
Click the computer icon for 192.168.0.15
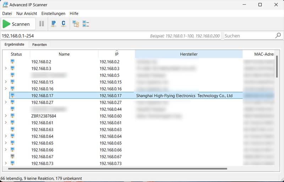tap(12, 82)
